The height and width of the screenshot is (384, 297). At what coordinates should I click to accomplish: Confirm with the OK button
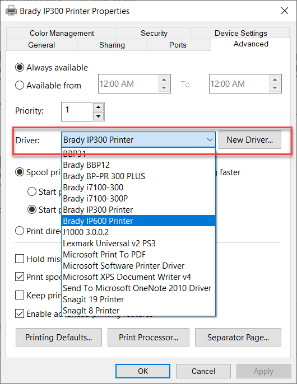click(x=143, y=371)
